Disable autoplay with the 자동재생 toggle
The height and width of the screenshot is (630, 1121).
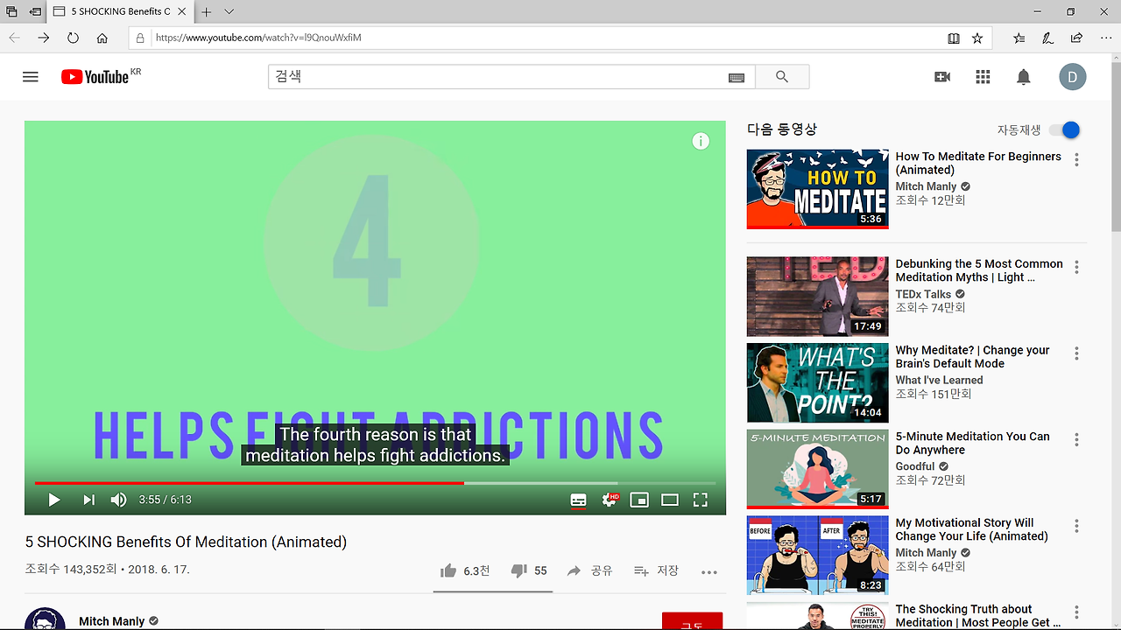(1063, 129)
